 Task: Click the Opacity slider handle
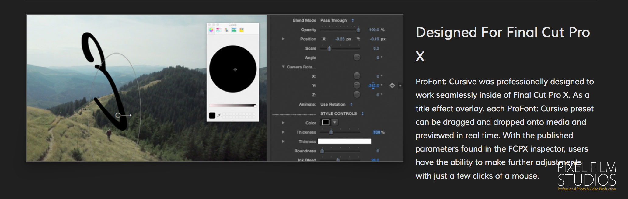click(x=358, y=30)
